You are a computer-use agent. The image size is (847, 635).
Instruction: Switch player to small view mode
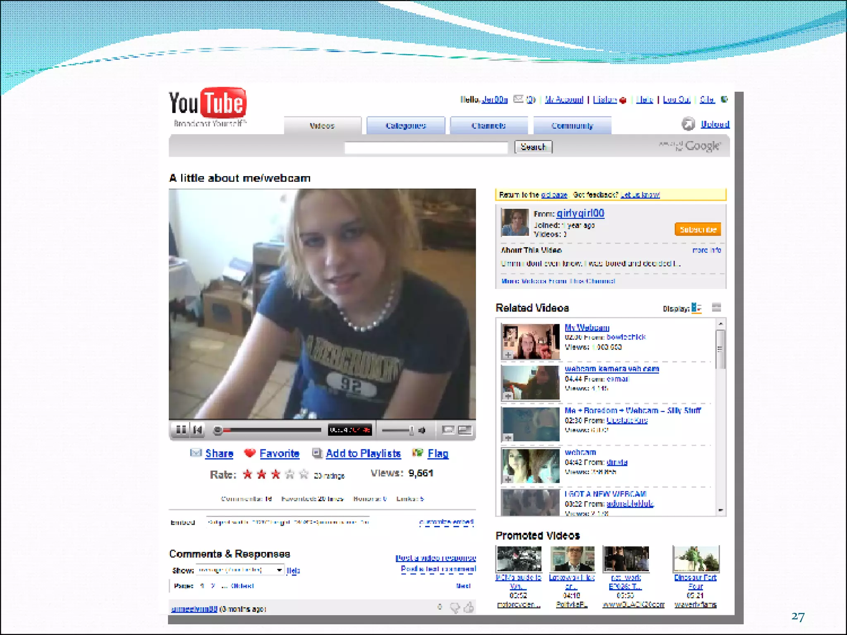[x=447, y=430]
